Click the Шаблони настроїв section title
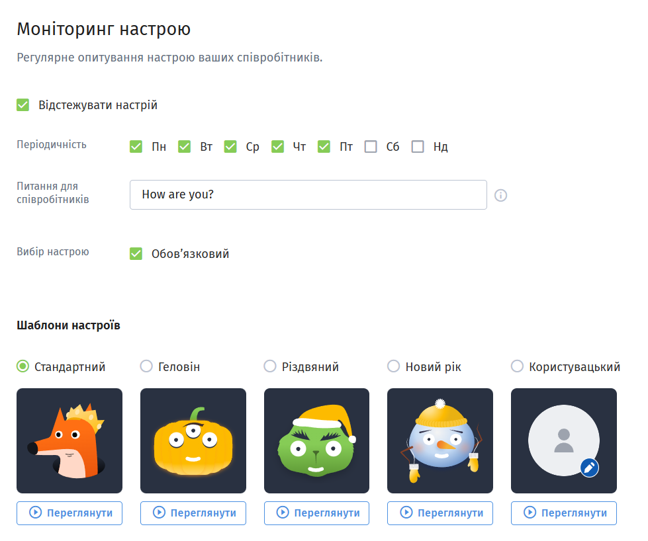Viewport: 648px width, 541px height. click(x=68, y=325)
